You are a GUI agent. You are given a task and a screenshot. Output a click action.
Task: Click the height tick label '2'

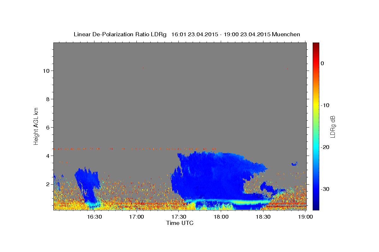pos(48,184)
